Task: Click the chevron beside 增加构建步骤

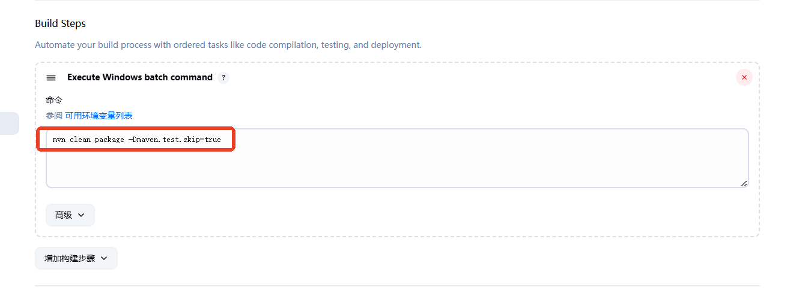Action: point(104,258)
